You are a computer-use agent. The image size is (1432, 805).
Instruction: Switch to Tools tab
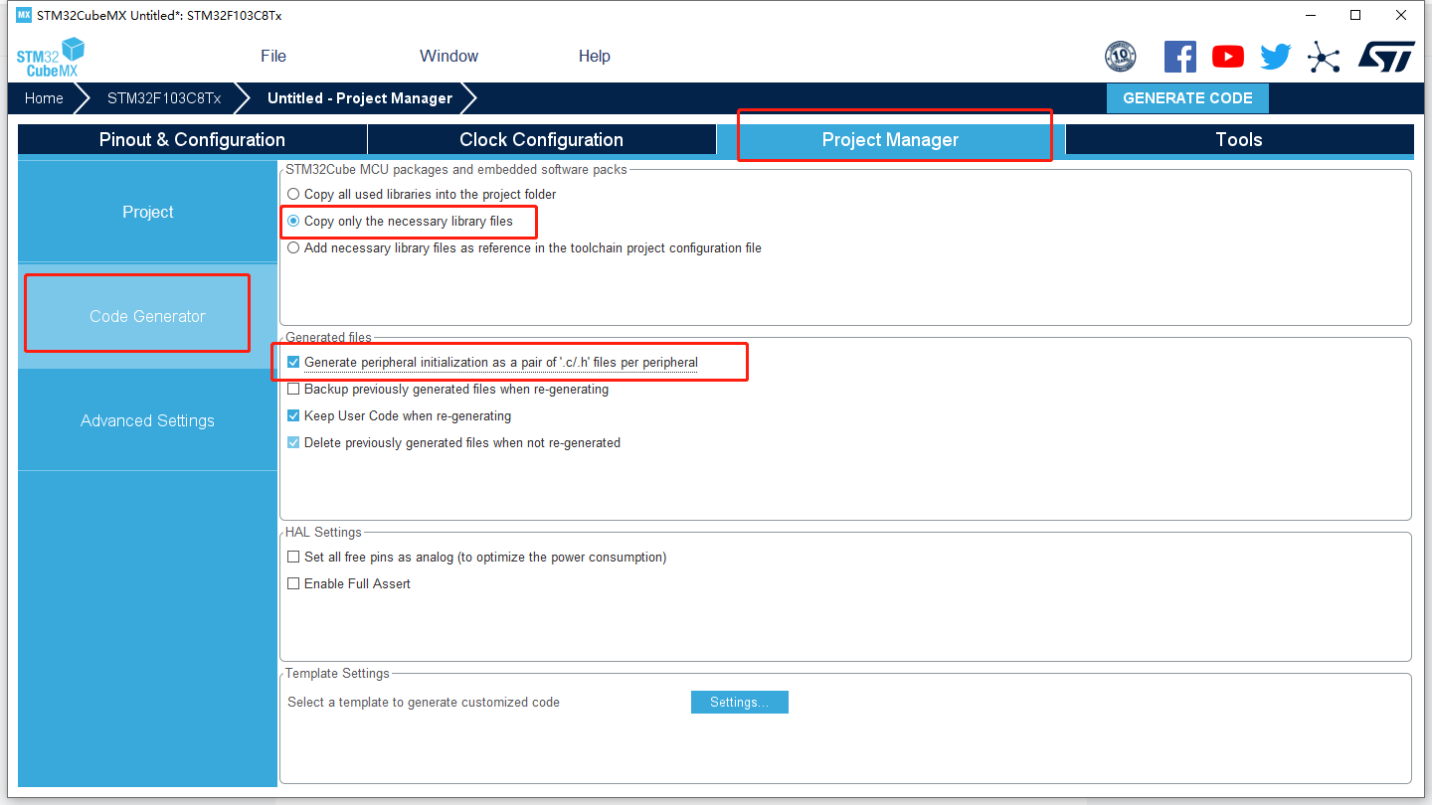click(x=1239, y=140)
